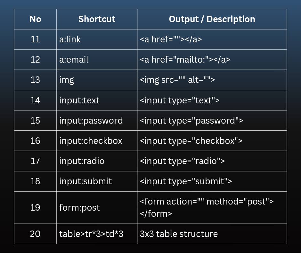Click the input:text shortcut cell
The height and width of the screenshot is (253, 301).
click(97, 100)
